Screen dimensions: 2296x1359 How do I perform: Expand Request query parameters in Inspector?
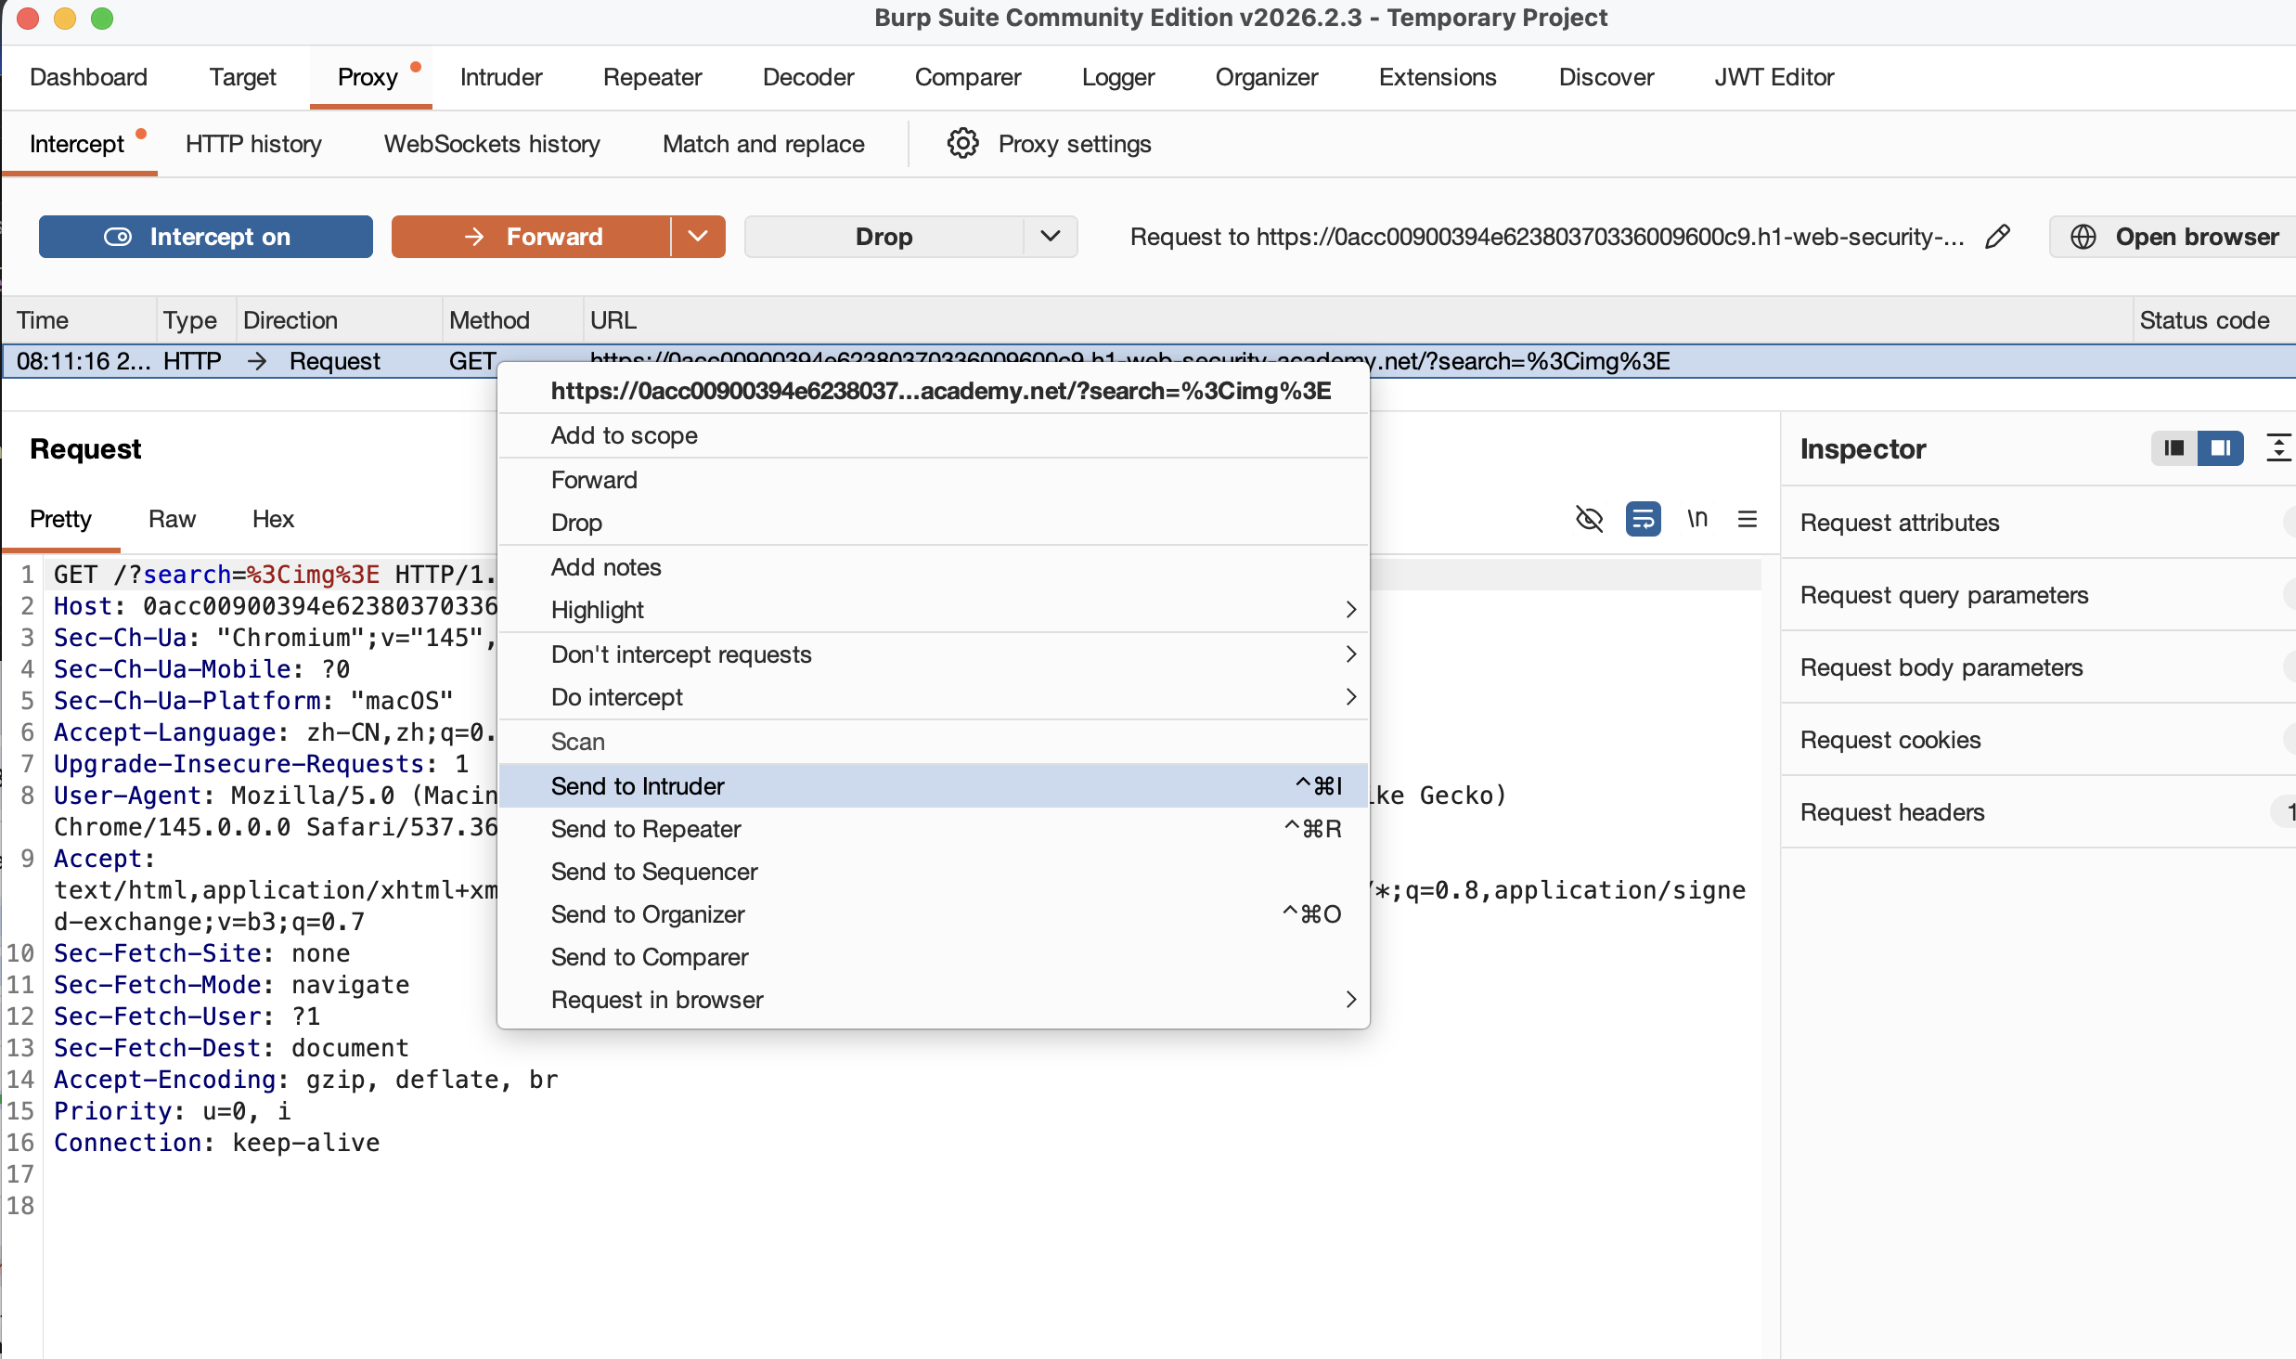point(1944,595)
